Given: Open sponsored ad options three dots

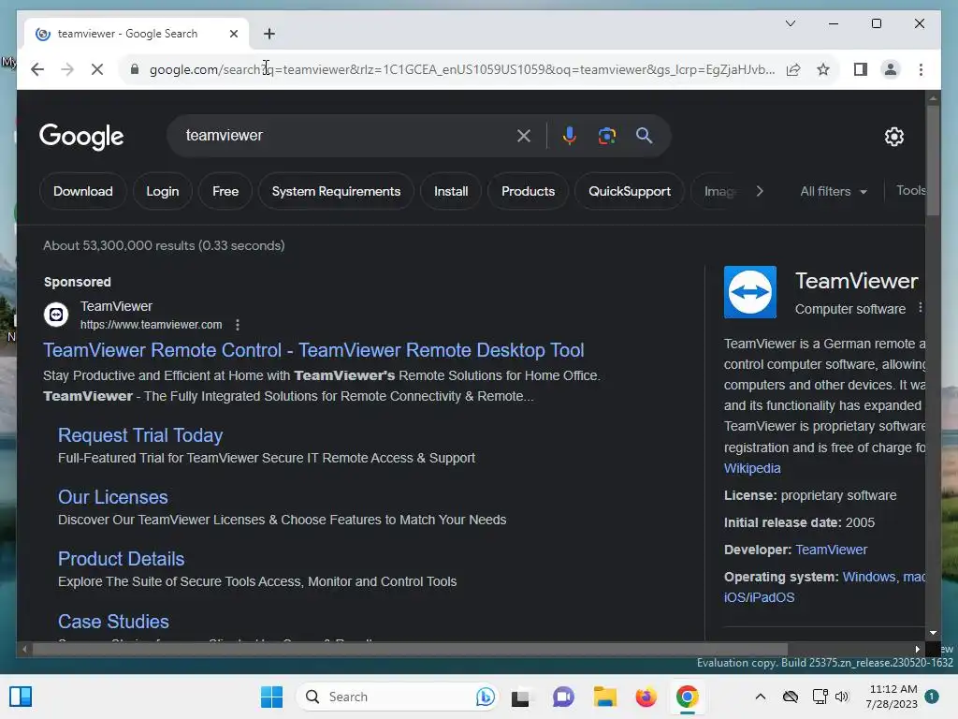Looking at the screenshot, I should (238, 325).
